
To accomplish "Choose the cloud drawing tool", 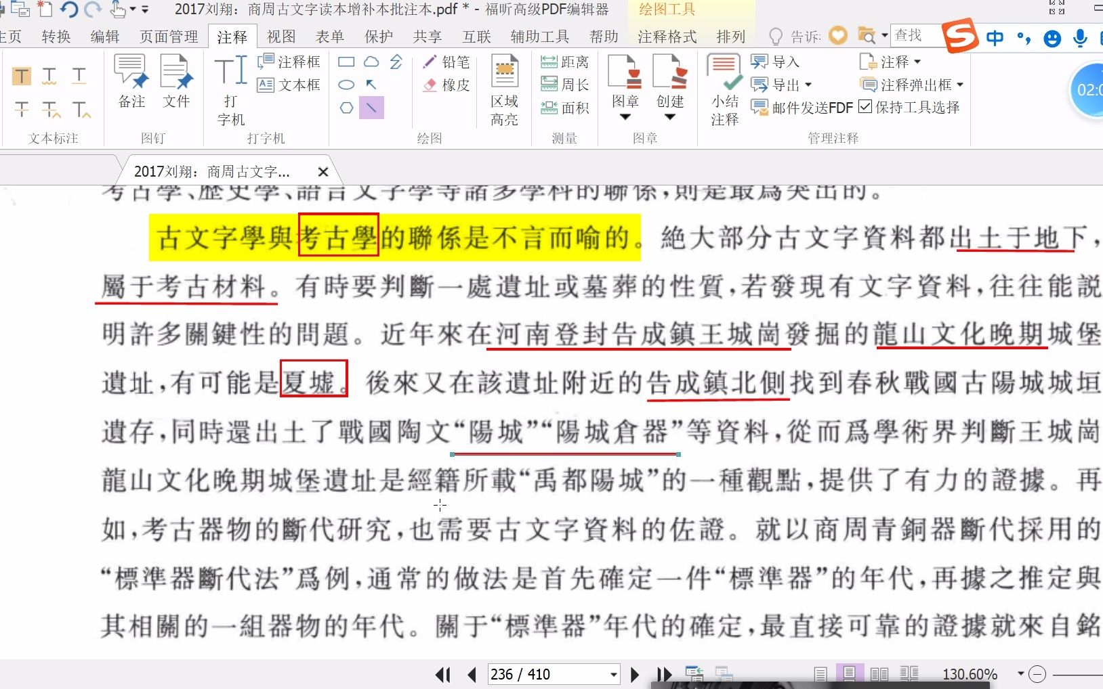I will click(371, 62).
